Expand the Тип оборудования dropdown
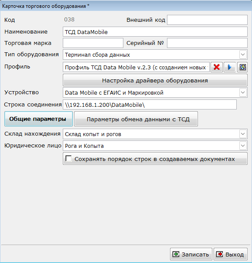252x263 pixels. tap(243, 55)
